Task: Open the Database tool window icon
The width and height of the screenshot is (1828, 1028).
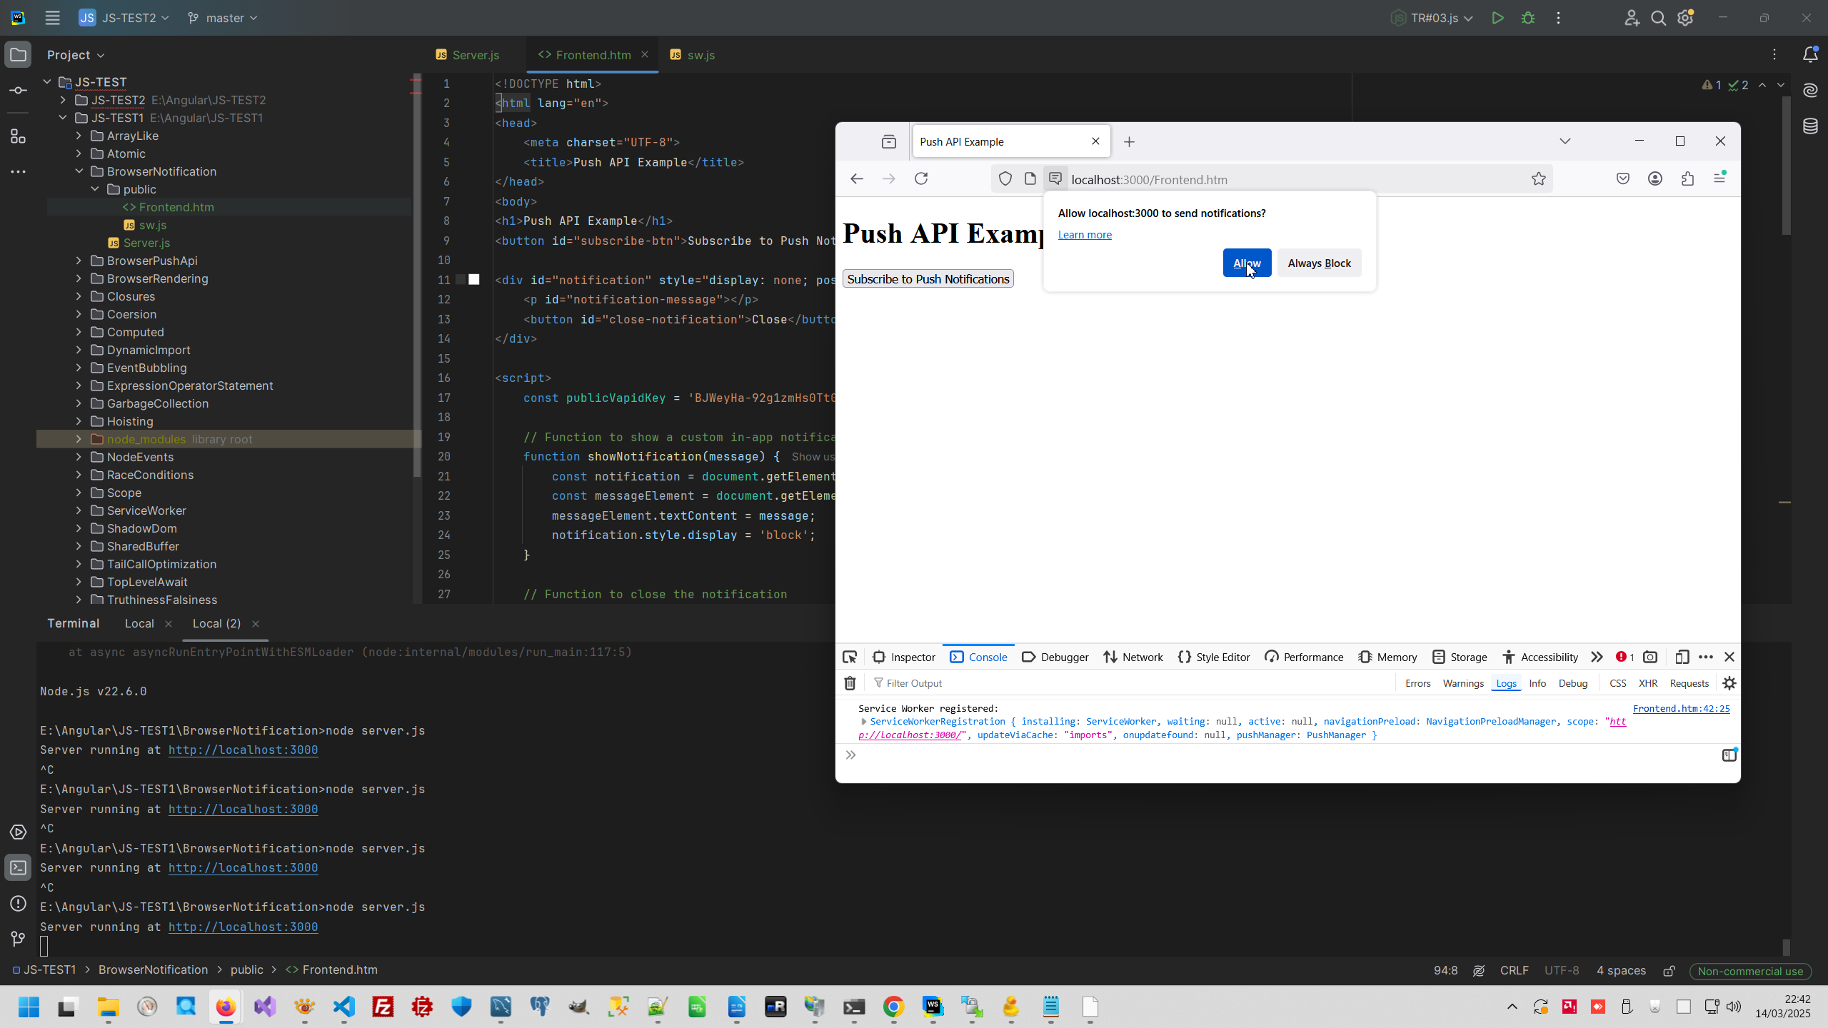Action: click(x=1810, y=126)
